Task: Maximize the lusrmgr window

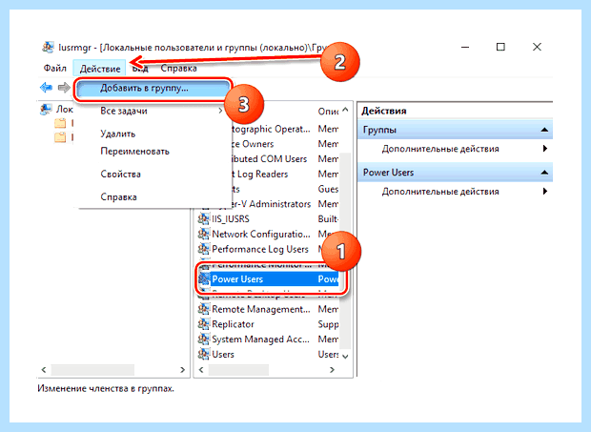Action: point(500,47)
